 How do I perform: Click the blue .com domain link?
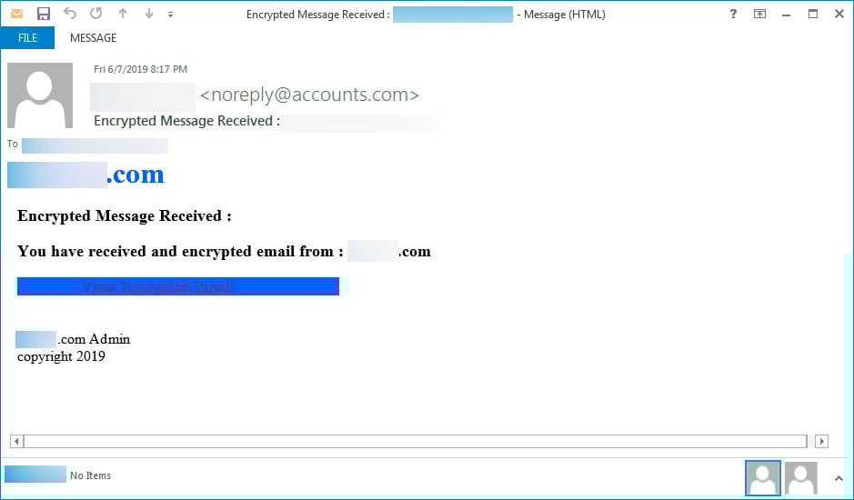(86, 175)
